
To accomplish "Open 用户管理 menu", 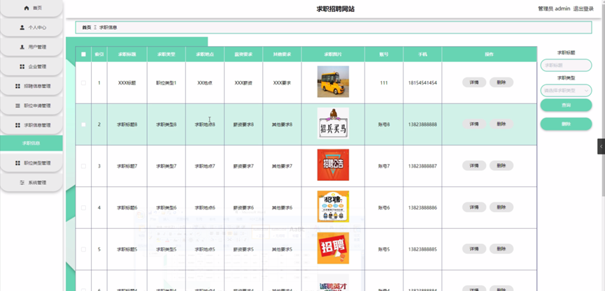I will coord(31,47).
